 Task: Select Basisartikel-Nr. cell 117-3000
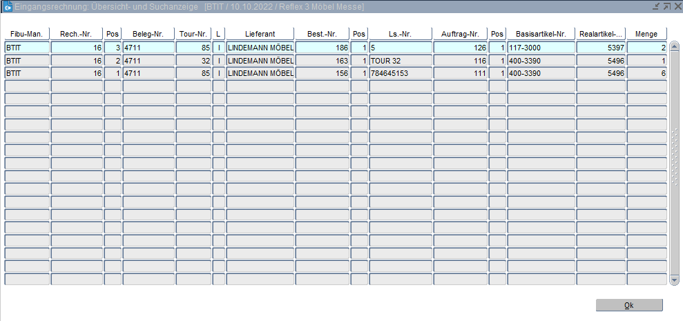point(541,48)
